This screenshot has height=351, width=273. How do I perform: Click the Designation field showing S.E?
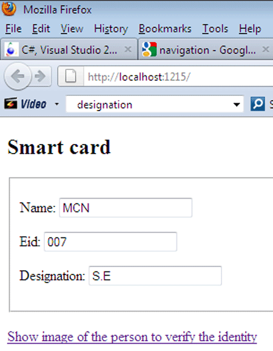(155, 276)
